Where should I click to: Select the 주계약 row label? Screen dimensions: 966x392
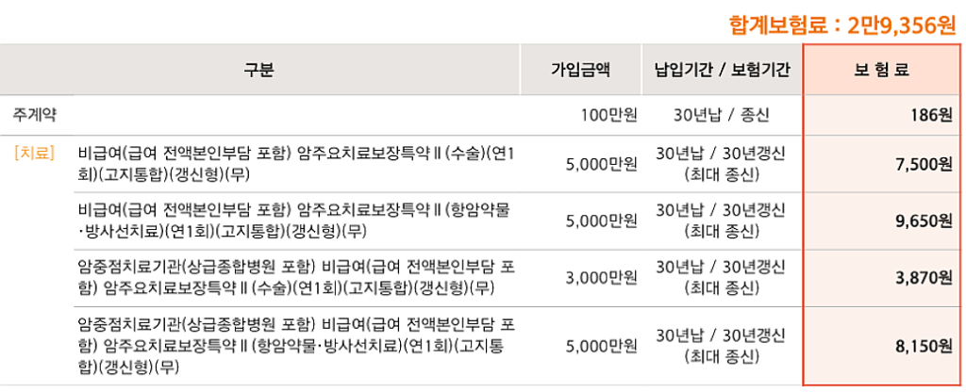(x=31, y=114)
